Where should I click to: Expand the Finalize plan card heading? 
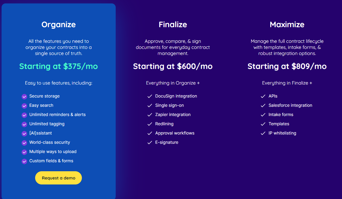(x=173, y=25)
